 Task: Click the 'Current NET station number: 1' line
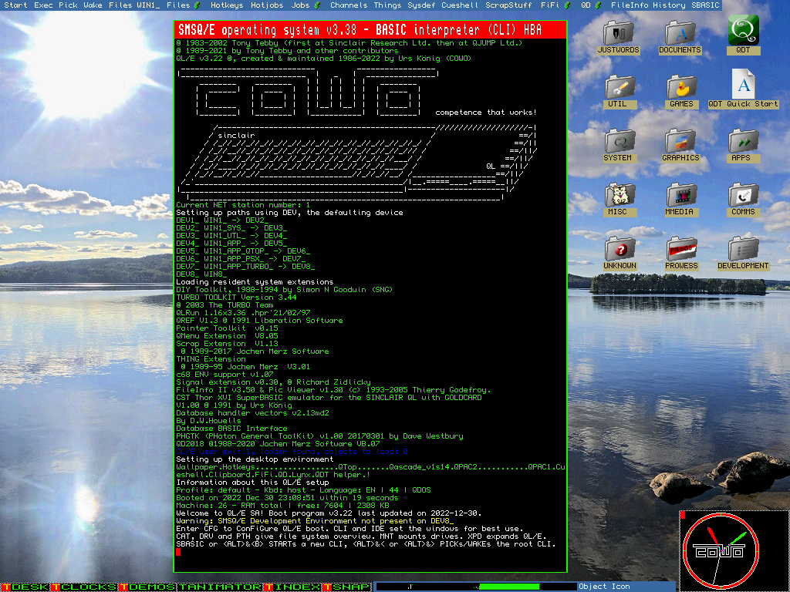pos(243,205)
